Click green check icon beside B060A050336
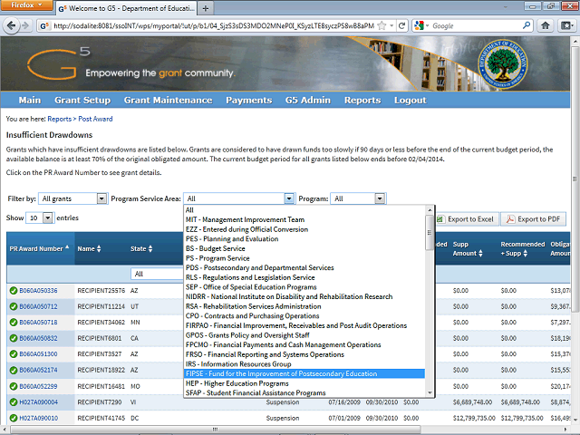This screenshot has height=435, width=580. point(14,291)
